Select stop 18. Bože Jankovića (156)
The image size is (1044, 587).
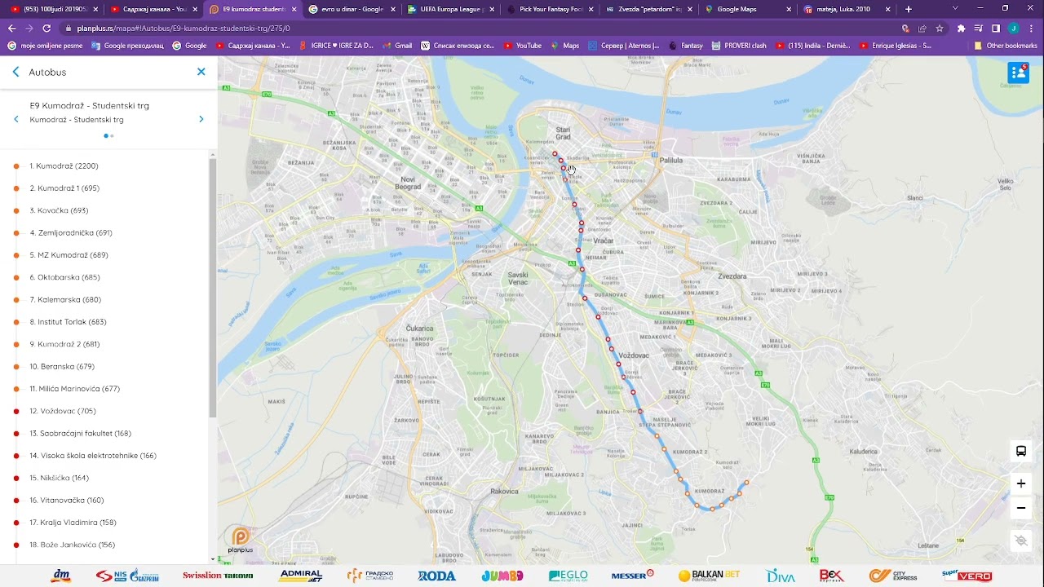[72, 545]
